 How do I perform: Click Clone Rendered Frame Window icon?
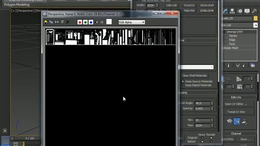(57, 22)
